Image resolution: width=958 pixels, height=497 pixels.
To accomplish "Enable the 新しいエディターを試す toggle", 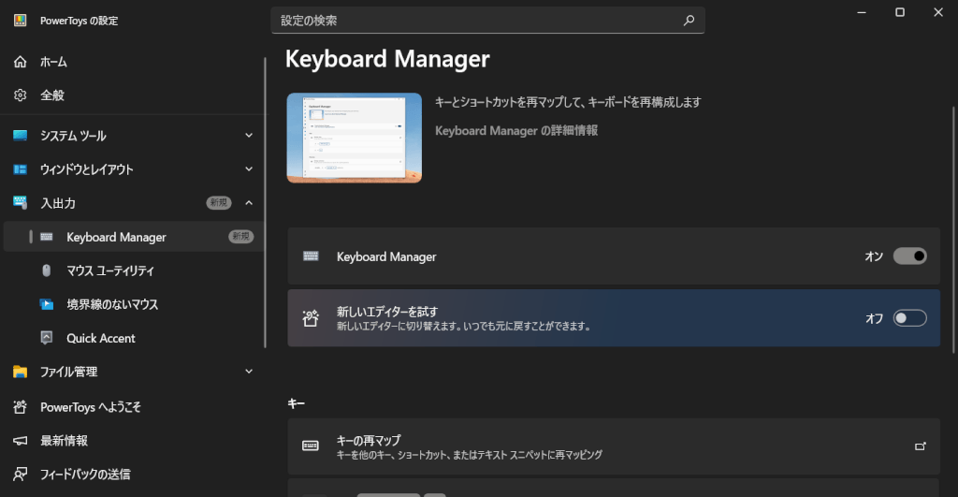I will 909,318.
